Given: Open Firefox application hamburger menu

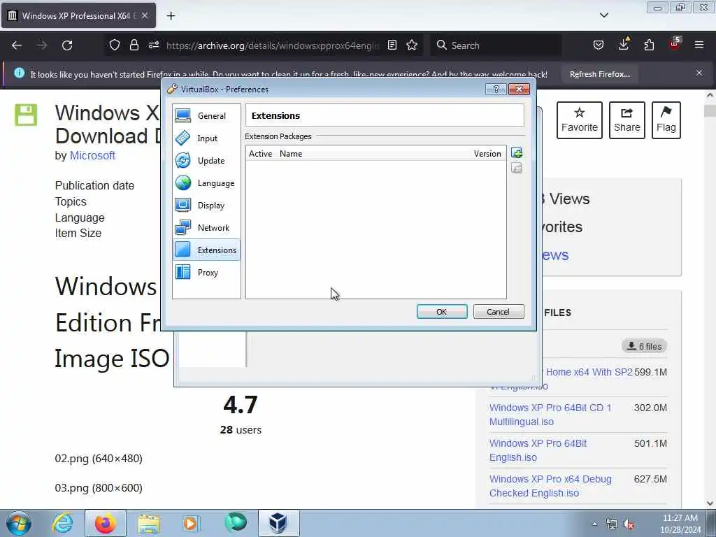Looking at the screenshot, I should (x=699, y=45).
